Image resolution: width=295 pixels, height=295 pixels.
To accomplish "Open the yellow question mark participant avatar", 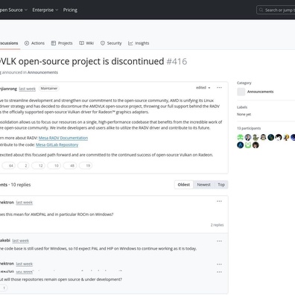I will pyautogui.click(x=286, y=137).
